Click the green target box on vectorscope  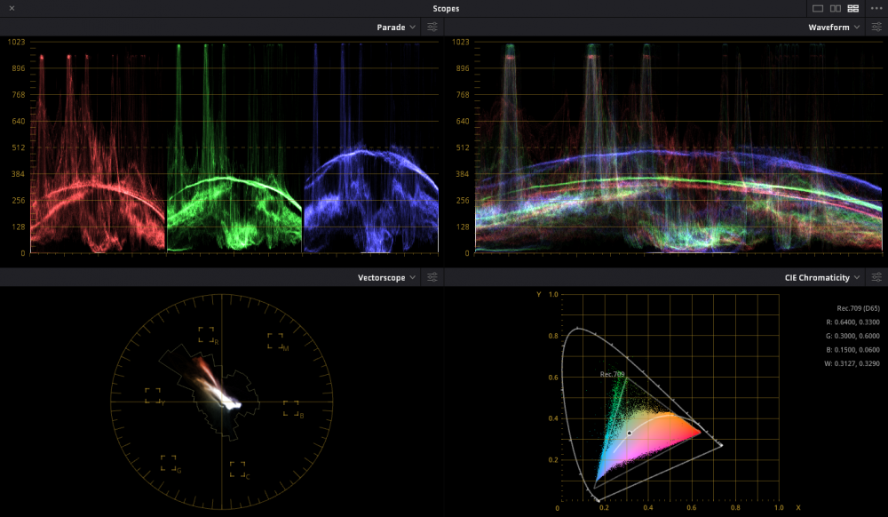point(168,463)
